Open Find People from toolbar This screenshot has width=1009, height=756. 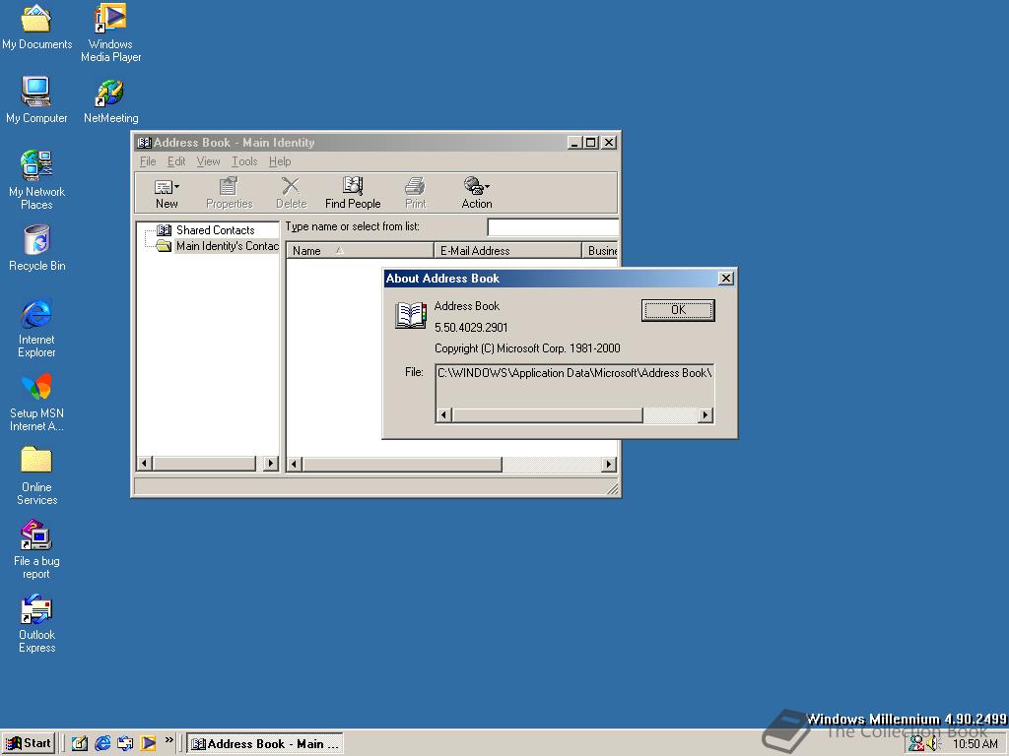coord(353,193)
